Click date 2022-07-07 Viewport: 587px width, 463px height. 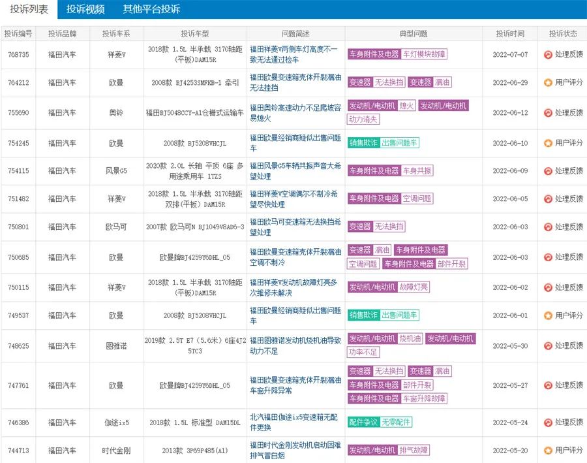[x=510, y=55]
